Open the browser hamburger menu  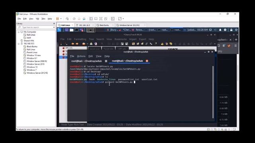(x=235, y=46)
